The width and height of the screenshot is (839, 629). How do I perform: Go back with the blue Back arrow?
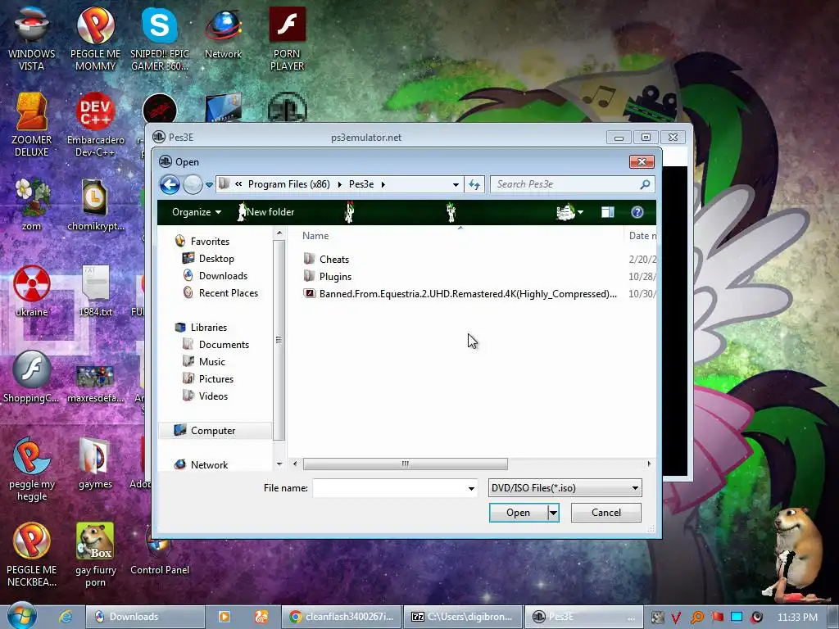pyautogui.click(x=170, y=185)
